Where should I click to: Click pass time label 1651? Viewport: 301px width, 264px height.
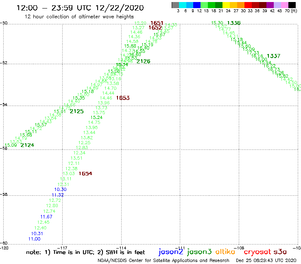[157, 23]
